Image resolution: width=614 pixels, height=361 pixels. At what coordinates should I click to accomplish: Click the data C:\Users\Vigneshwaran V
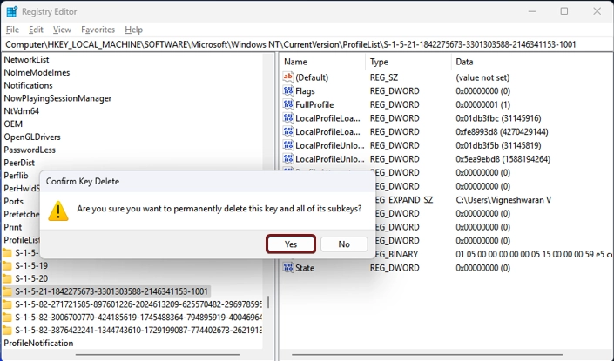click(x=503, y=200)
